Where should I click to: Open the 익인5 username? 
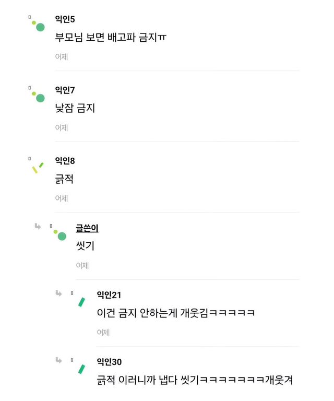(65, 19)
